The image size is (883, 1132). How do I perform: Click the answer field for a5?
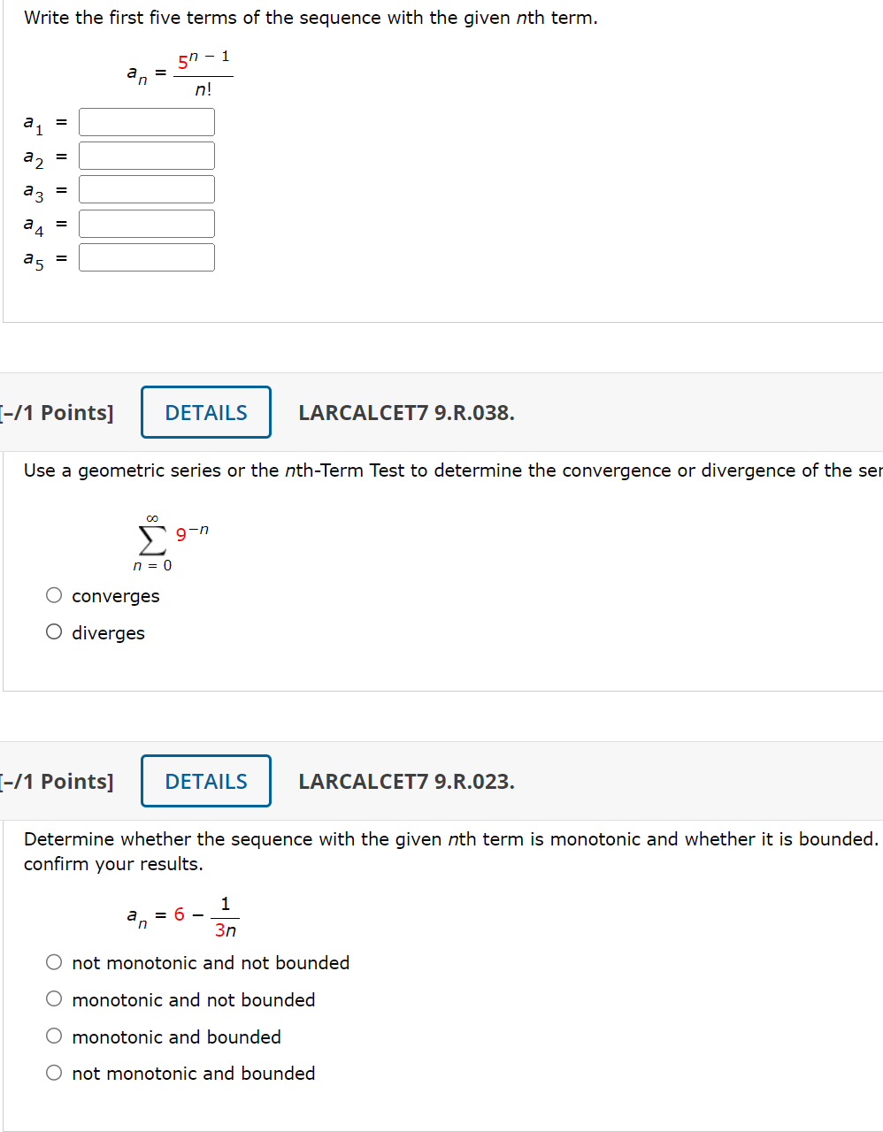coord(146,256)
